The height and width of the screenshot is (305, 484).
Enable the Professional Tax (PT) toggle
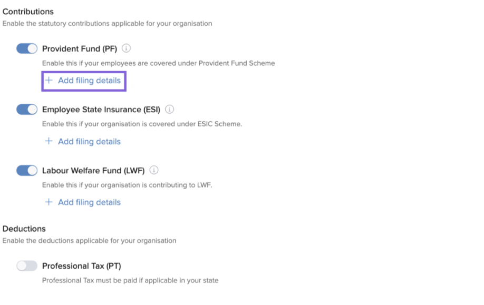[27, 266]
